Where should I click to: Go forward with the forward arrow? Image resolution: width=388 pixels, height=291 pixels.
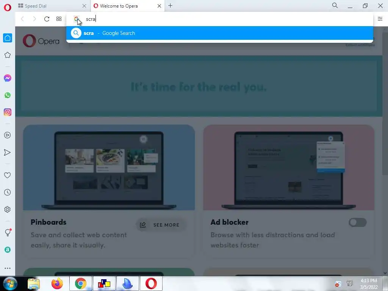point(34,19)
